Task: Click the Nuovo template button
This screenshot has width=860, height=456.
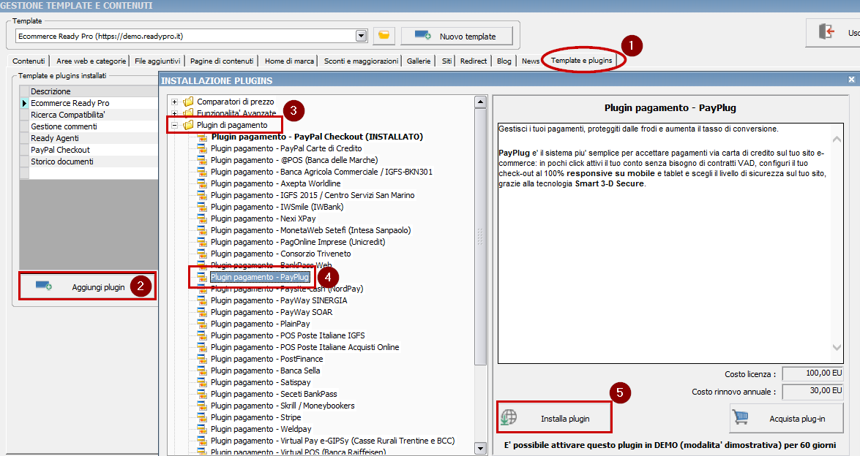Action: coord(457,36)
